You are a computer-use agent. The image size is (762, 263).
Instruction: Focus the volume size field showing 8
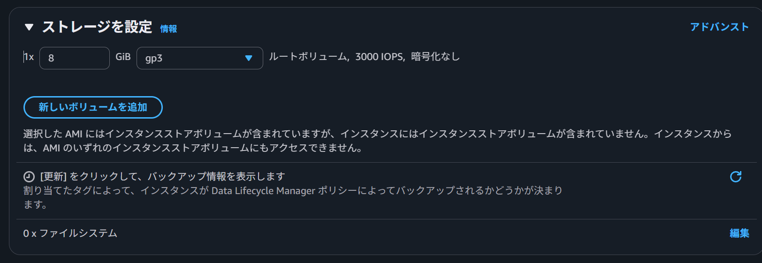tap(75, 58)
